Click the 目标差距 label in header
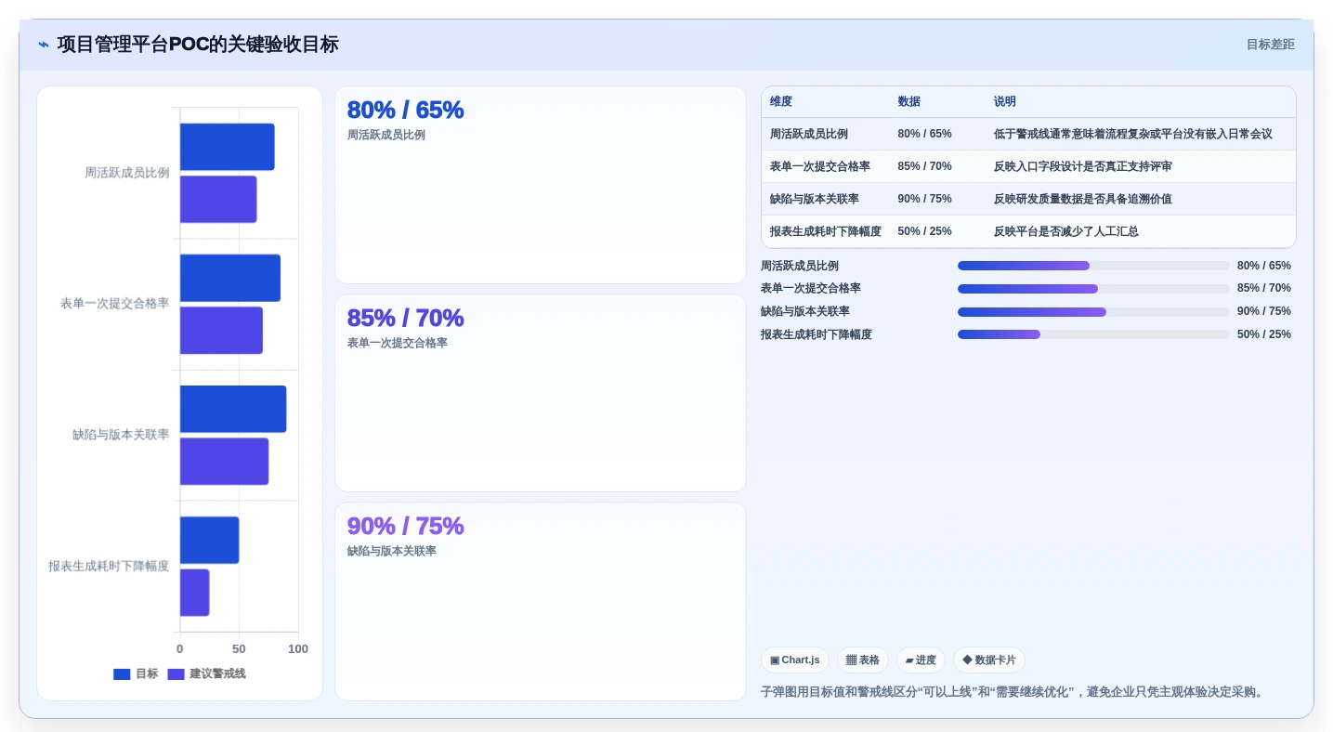The image size is (1333, 732). pyautogui.click(x=1270, y=45)
